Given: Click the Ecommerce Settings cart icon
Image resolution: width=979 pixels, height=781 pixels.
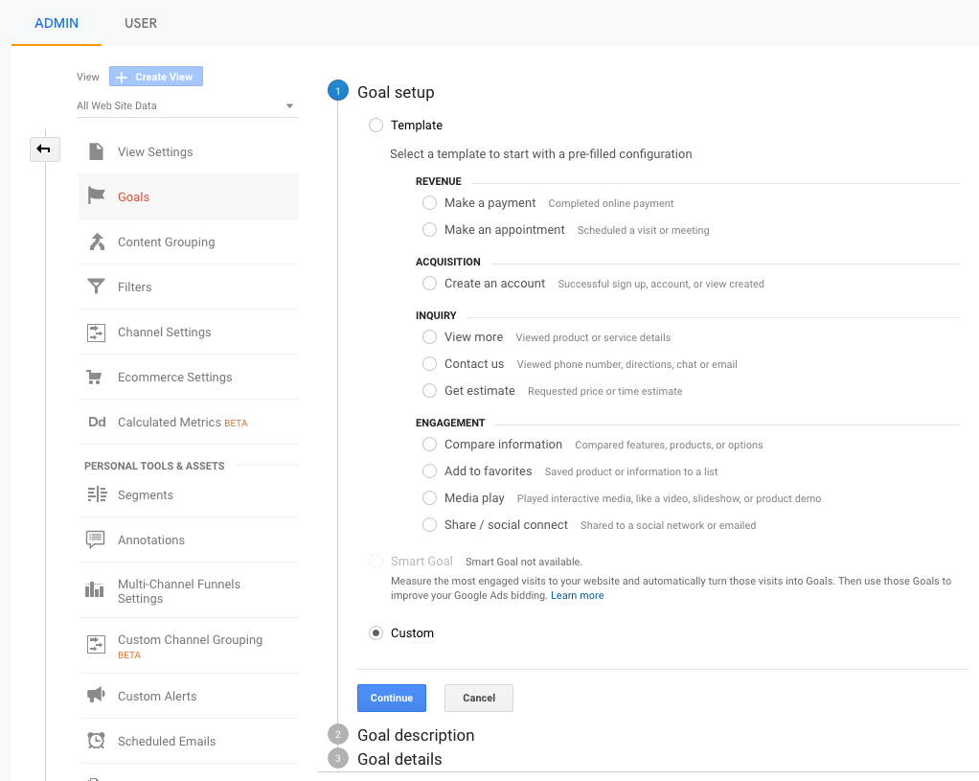Looking at the screenshot, I should (x=94, y=378).
